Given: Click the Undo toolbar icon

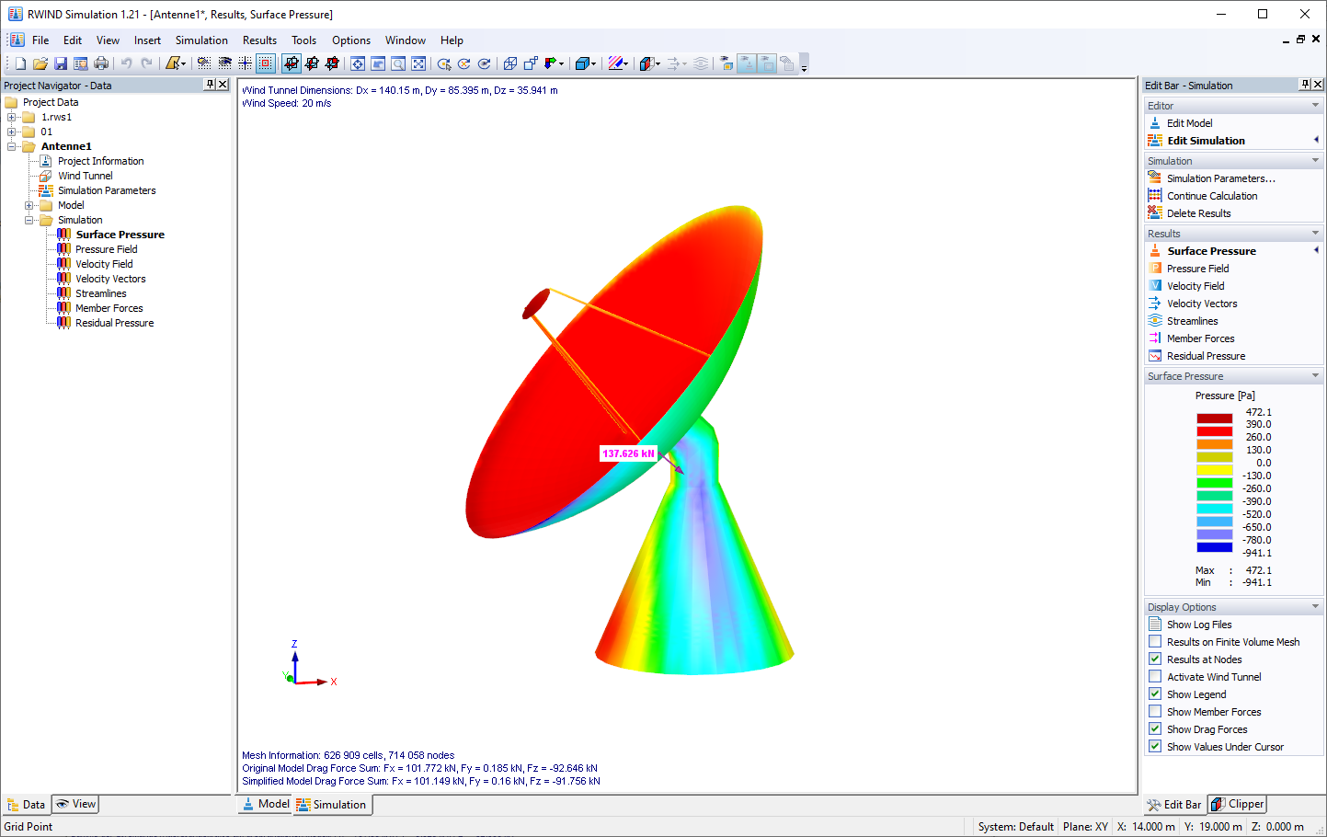Looking at the screenshot, I should (x=124, y=63).
